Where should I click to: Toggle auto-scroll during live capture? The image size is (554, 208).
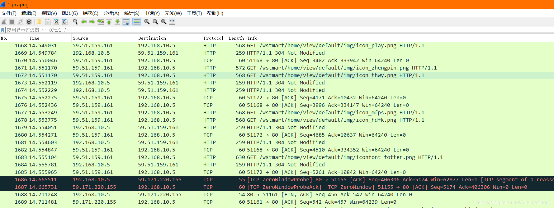point(126,22)
